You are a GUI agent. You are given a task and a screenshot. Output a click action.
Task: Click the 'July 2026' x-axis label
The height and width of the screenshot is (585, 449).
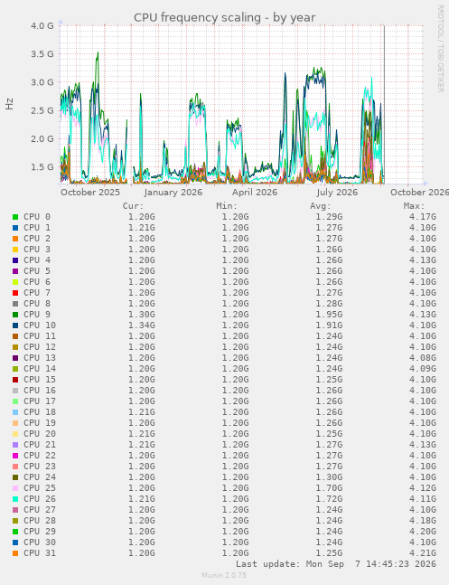[337, 193]
